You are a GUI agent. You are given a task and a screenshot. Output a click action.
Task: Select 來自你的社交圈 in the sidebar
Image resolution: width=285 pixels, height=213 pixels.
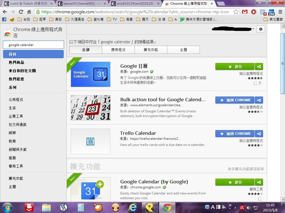pyautogui.click(x=22, y=71)
